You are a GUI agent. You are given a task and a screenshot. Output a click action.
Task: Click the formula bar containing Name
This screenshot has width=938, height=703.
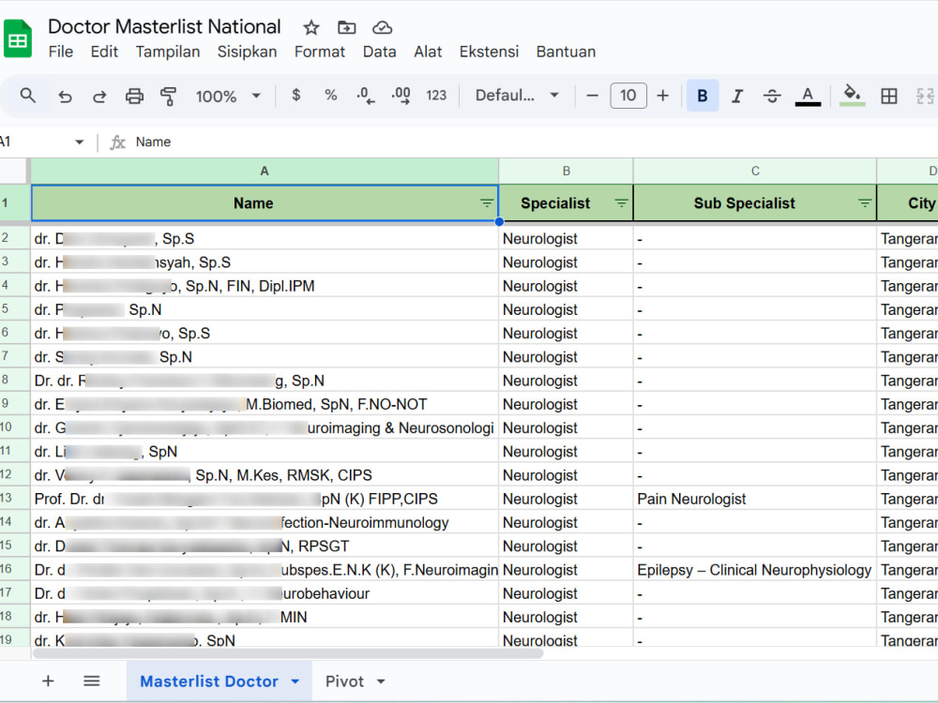coord(533,142)
